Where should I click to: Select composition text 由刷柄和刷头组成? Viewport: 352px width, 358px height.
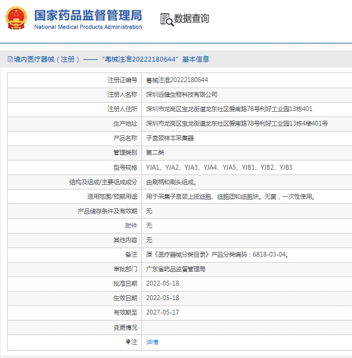[x=171, y=182]
